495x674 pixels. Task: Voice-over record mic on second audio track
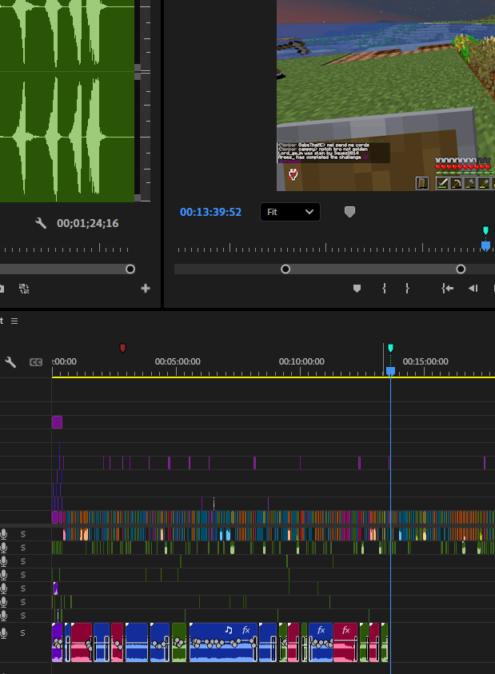4,548
